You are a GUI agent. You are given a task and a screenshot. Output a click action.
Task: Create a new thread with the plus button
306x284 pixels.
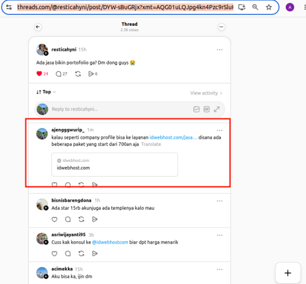[288, 273]
